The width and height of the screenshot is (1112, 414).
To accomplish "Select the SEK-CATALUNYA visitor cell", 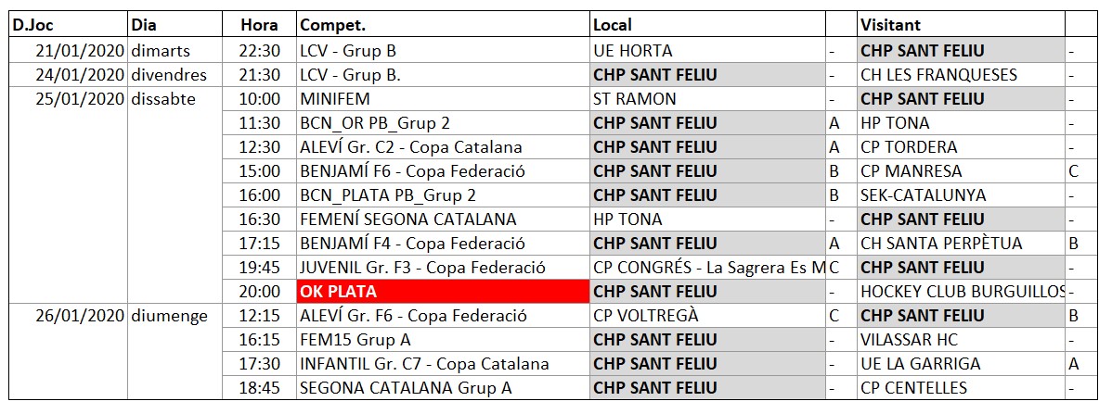I will point(961,195).
